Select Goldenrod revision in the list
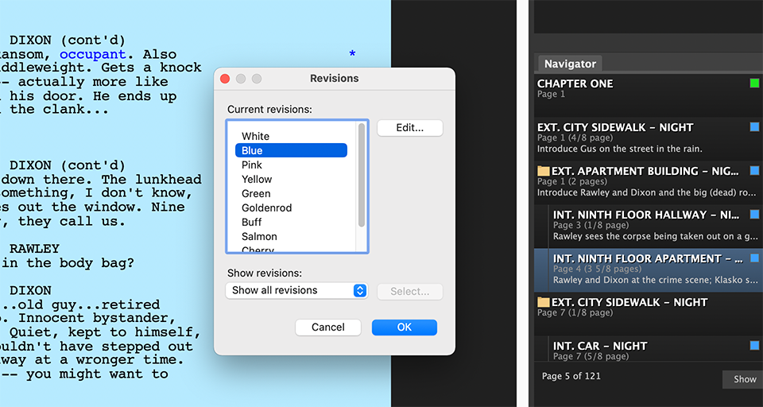The height and width of the screenshot is (407, 763). [266, 207]
